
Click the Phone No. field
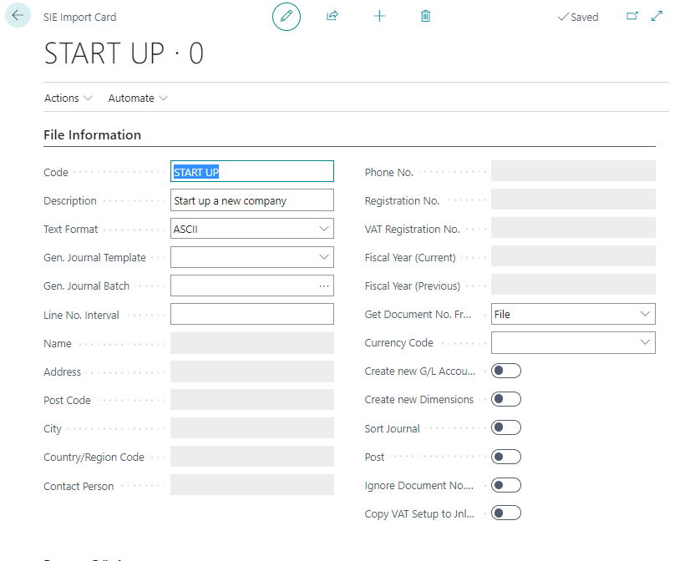573,171
